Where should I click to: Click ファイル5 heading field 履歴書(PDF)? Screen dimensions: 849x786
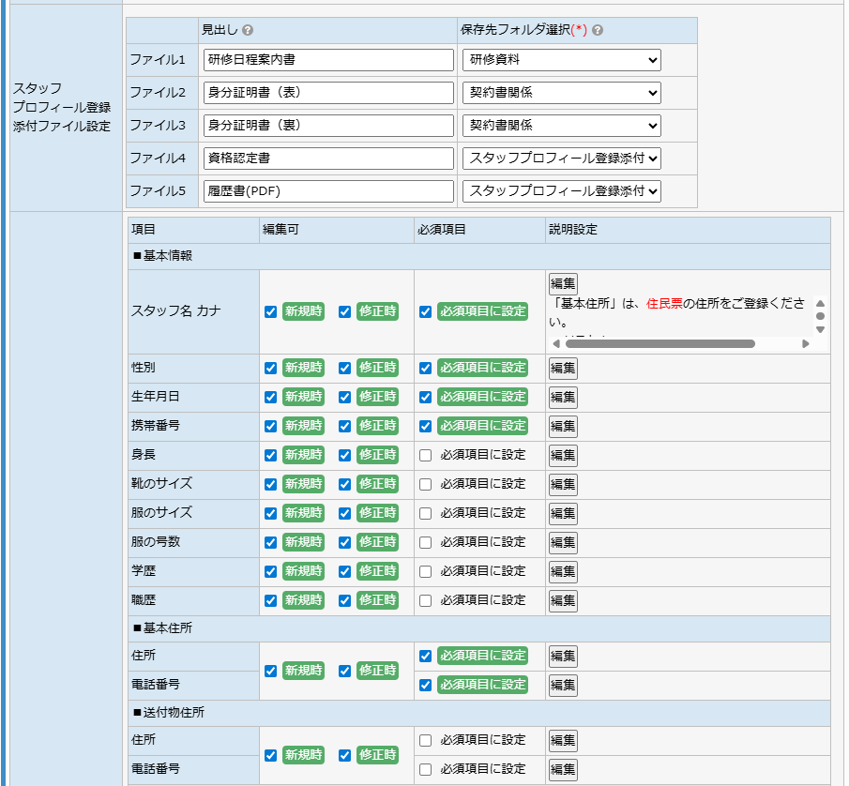(328, 191)
